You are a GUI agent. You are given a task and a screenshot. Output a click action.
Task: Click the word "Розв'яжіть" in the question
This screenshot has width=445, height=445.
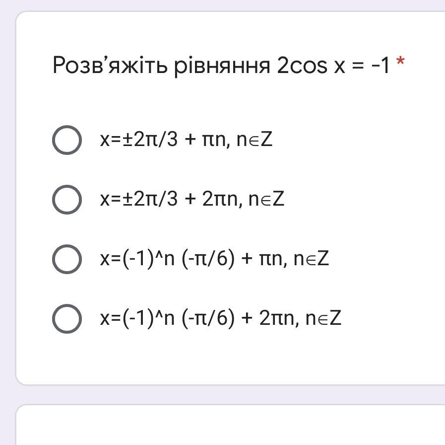(x=111, y=66)
